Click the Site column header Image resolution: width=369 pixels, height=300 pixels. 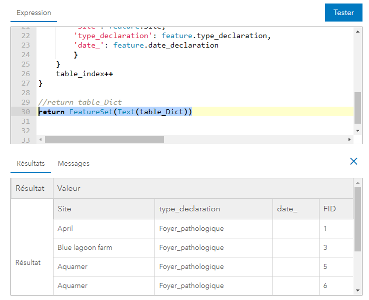tap(104, 209)
